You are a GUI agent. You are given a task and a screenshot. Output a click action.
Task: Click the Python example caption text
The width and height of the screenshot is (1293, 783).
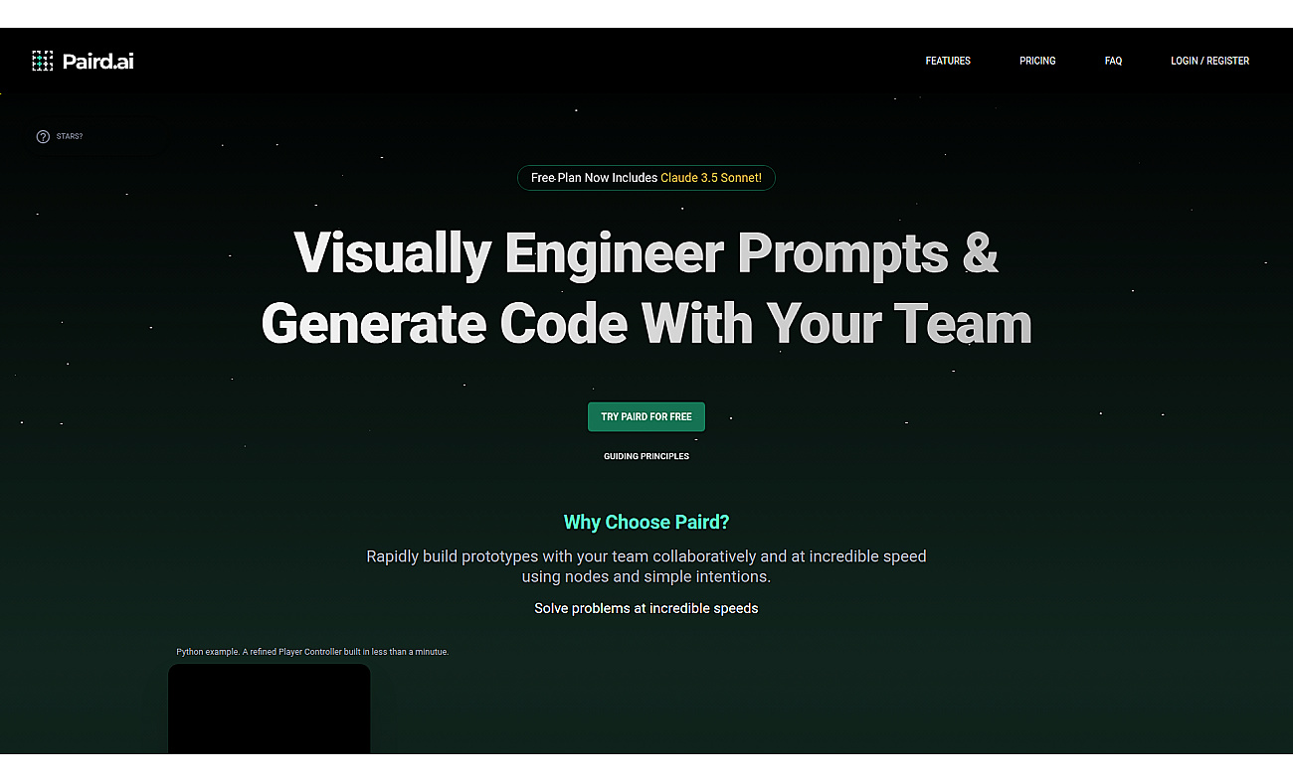312,652
